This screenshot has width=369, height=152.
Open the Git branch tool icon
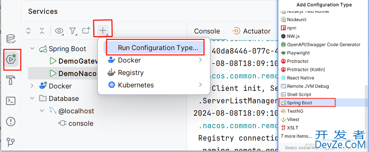(11, 142)
